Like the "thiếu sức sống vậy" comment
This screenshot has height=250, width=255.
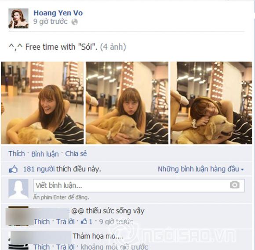click(42, 222)
